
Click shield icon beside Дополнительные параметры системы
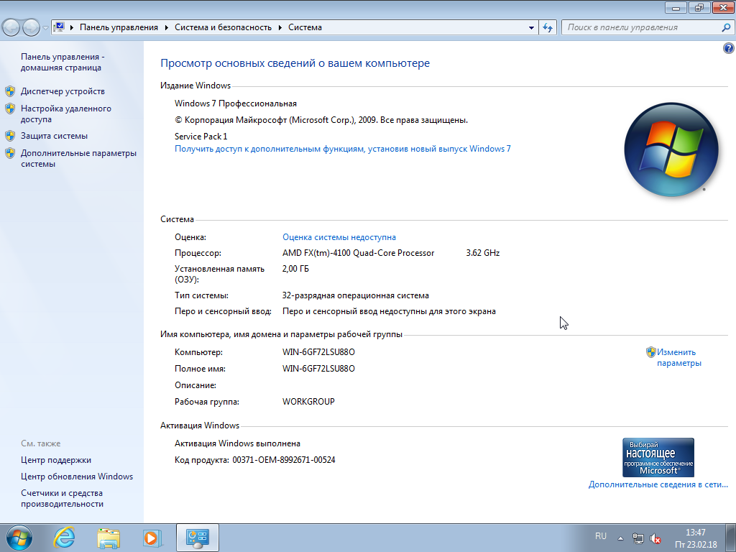point(10,153)
